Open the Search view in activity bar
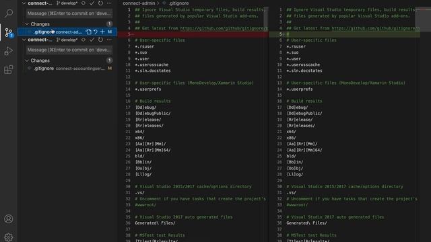Viewport: 431px width, 242px height. click(x=9, y=13)
